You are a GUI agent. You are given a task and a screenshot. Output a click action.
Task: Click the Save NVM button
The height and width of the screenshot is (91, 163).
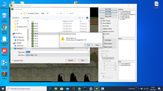click(108, 16)
